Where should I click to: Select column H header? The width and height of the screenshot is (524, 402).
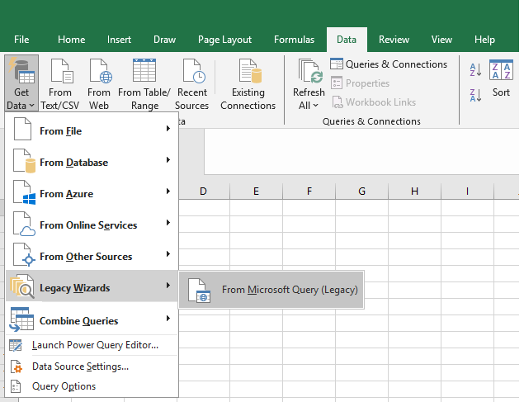tap(415, 192)
